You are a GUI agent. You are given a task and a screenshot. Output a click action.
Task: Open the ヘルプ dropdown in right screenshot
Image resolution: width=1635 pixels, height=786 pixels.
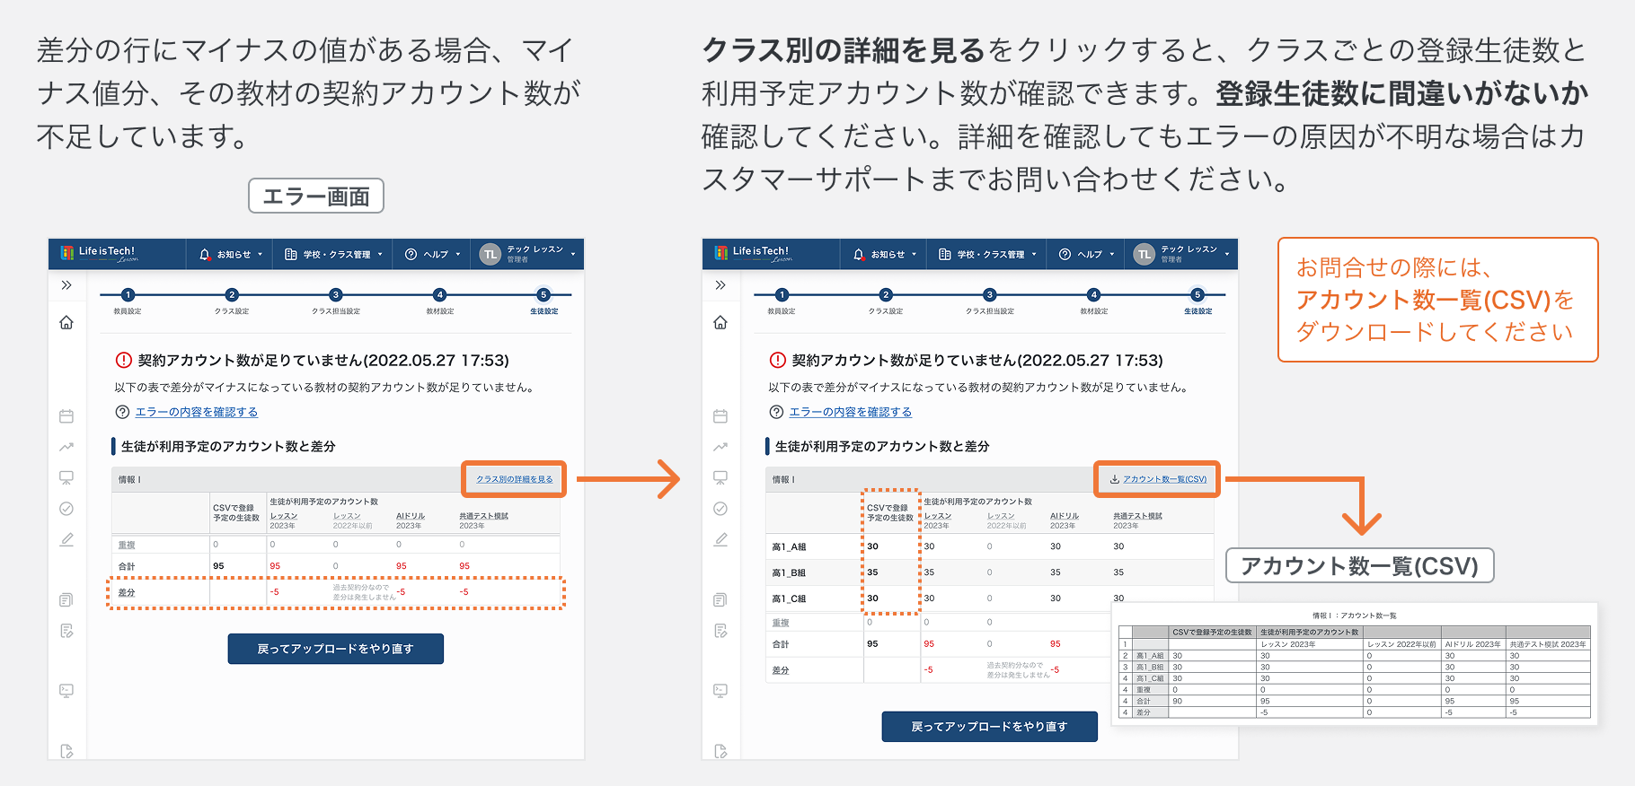tap(1086, 254)
